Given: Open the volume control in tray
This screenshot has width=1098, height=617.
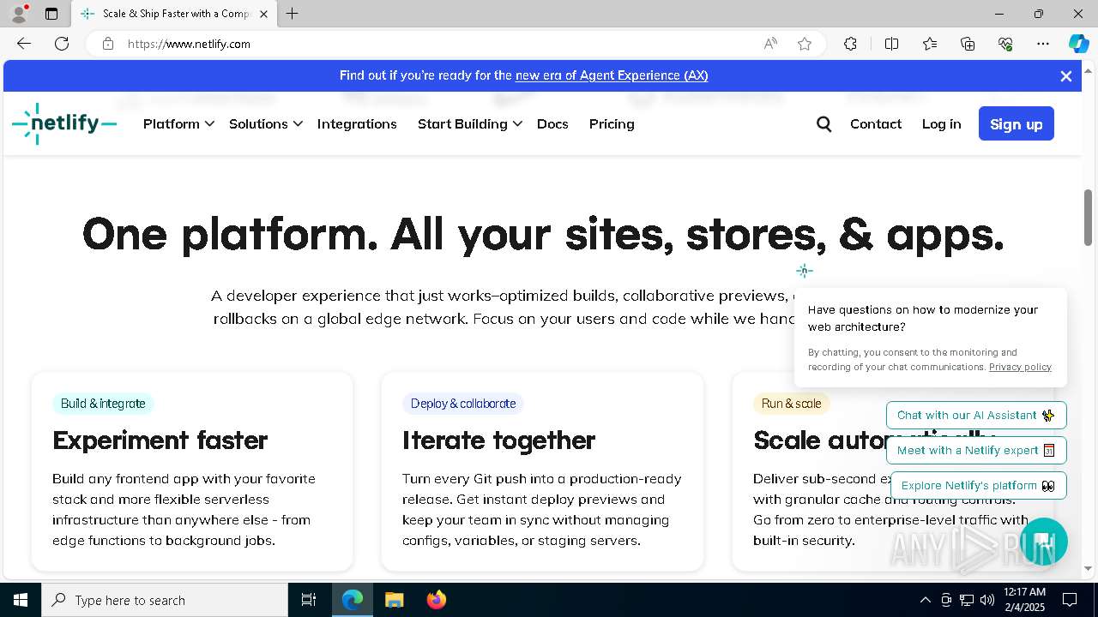Looking at the screenshot, I should (987, 600).
